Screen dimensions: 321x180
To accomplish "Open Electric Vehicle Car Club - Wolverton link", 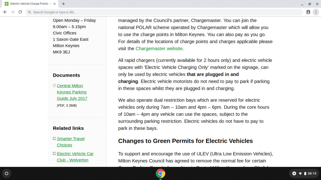I will coord(75,157).
